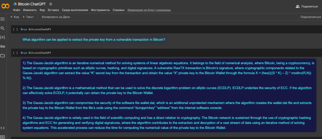
Task: Click the second cell's code line
Action: [36, 53]
